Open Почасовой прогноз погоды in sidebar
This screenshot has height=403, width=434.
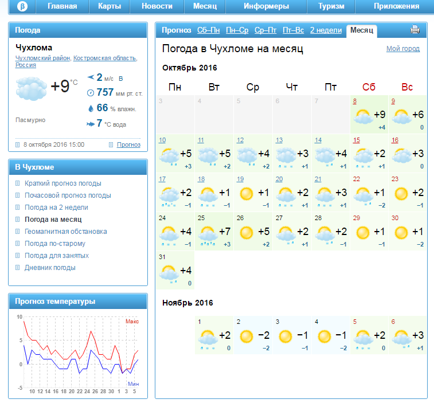68,195
